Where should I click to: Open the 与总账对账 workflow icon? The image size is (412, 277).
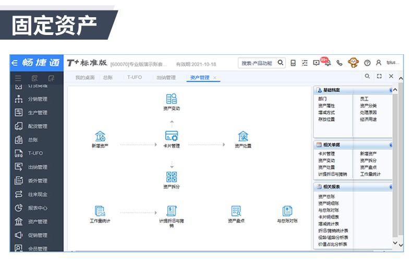pos(287,211)
